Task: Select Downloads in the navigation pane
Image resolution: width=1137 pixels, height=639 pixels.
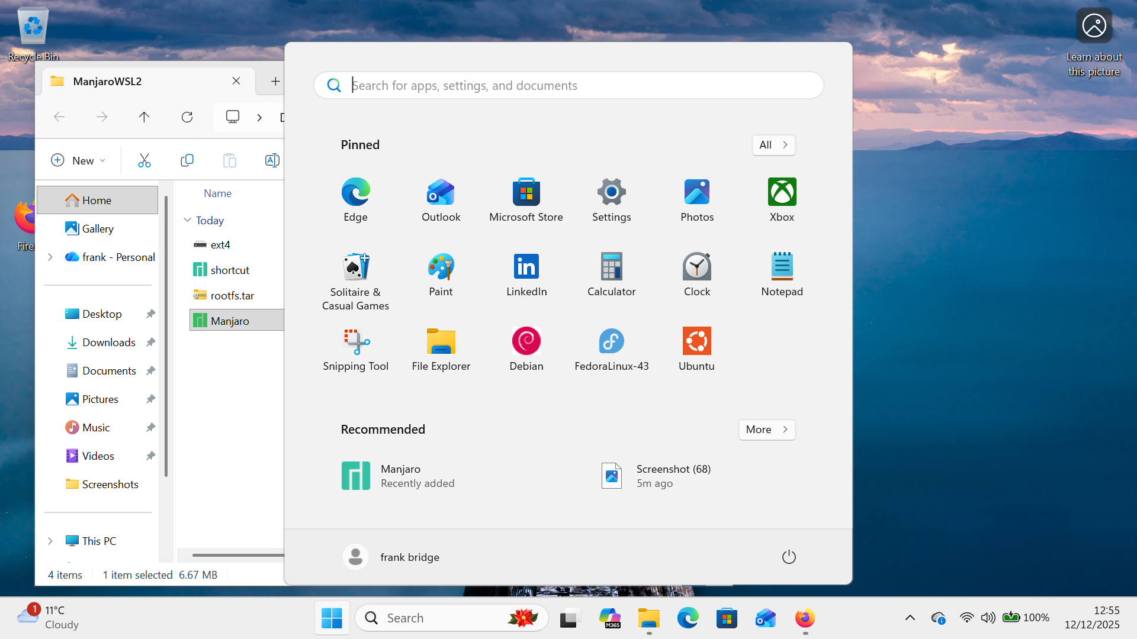Action: [108, 342]
